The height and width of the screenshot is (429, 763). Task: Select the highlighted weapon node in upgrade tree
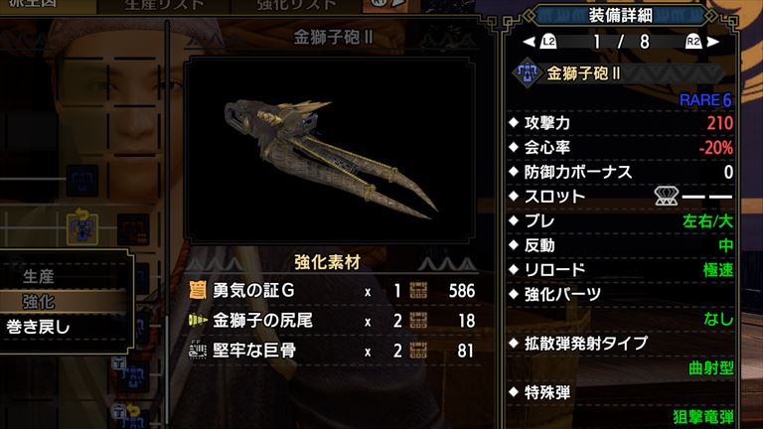click(82, 227)
